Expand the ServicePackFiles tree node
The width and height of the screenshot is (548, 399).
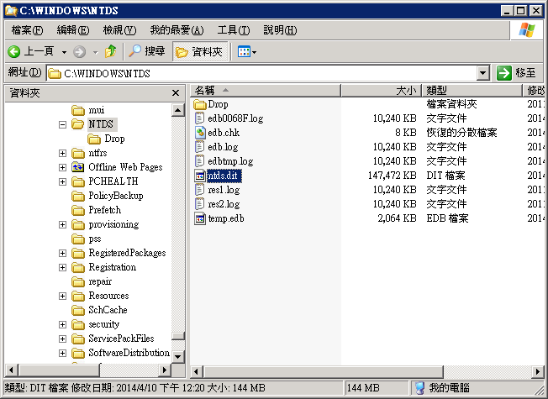click(62, 339)
